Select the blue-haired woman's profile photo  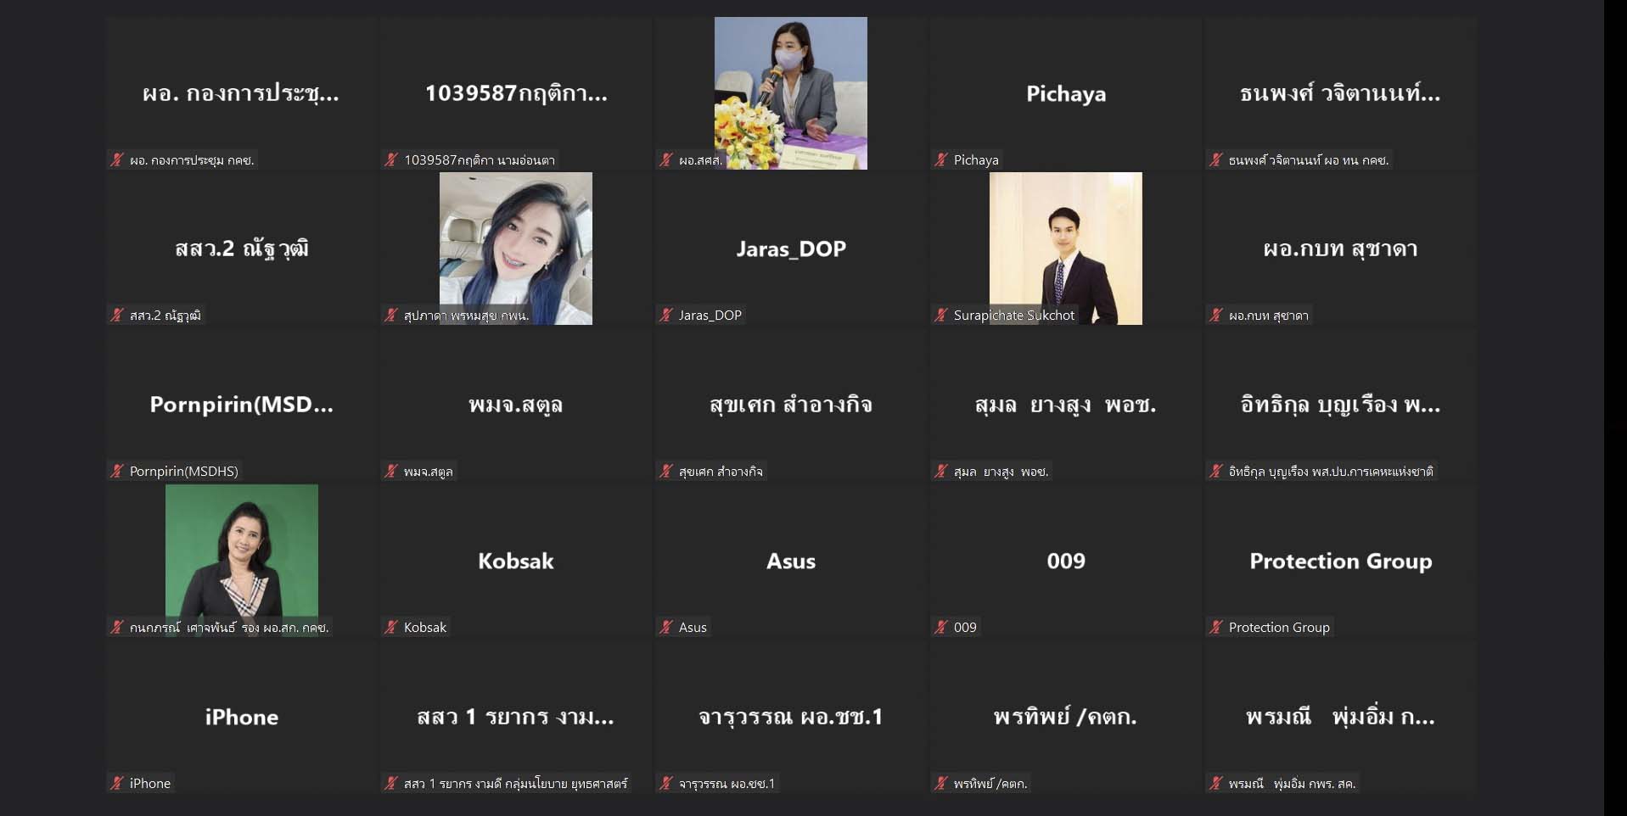point(516,249)
